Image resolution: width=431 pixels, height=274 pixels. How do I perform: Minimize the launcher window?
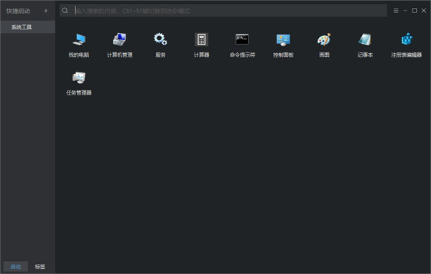tap(405, 11)
